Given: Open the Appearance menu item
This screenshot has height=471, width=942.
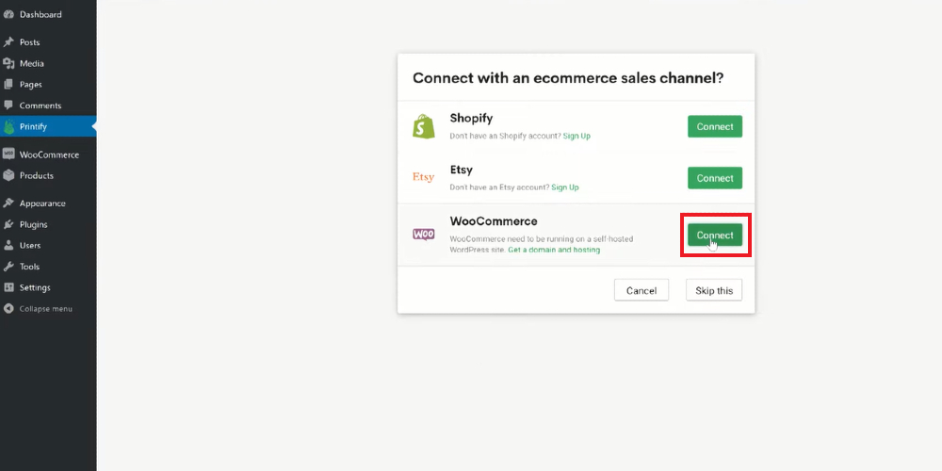Looking at the screenshot, I should coord(48,203).
